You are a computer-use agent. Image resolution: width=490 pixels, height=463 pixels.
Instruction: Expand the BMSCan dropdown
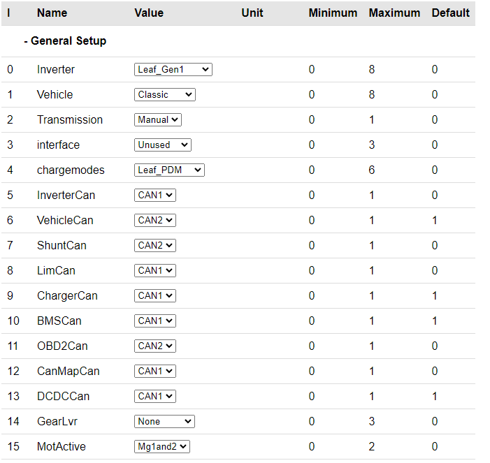154,321
